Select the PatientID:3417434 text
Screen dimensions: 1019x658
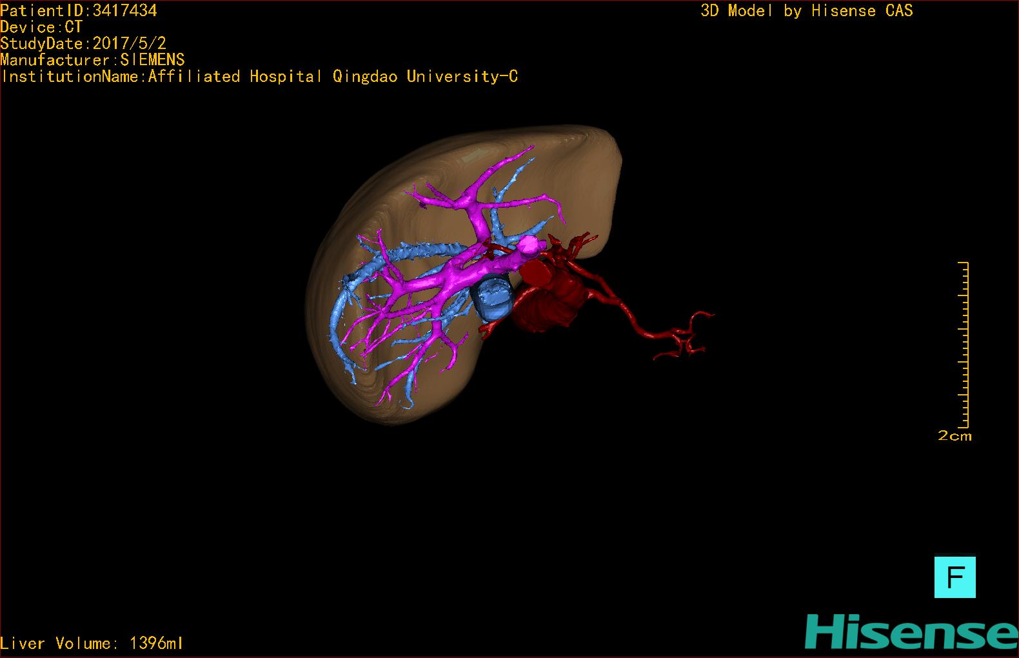click(79, 10)
